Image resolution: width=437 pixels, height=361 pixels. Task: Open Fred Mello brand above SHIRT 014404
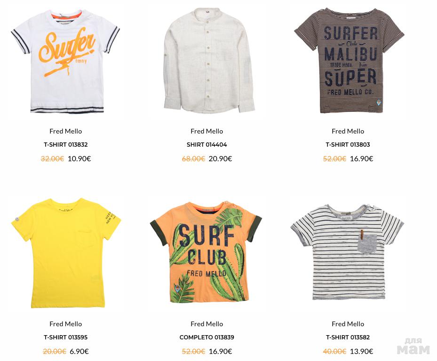pyautogui.click(x=207, y=131)
